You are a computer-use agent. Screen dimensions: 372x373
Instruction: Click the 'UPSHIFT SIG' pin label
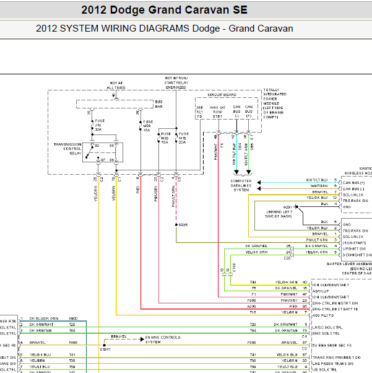click(x=354, y=249)
